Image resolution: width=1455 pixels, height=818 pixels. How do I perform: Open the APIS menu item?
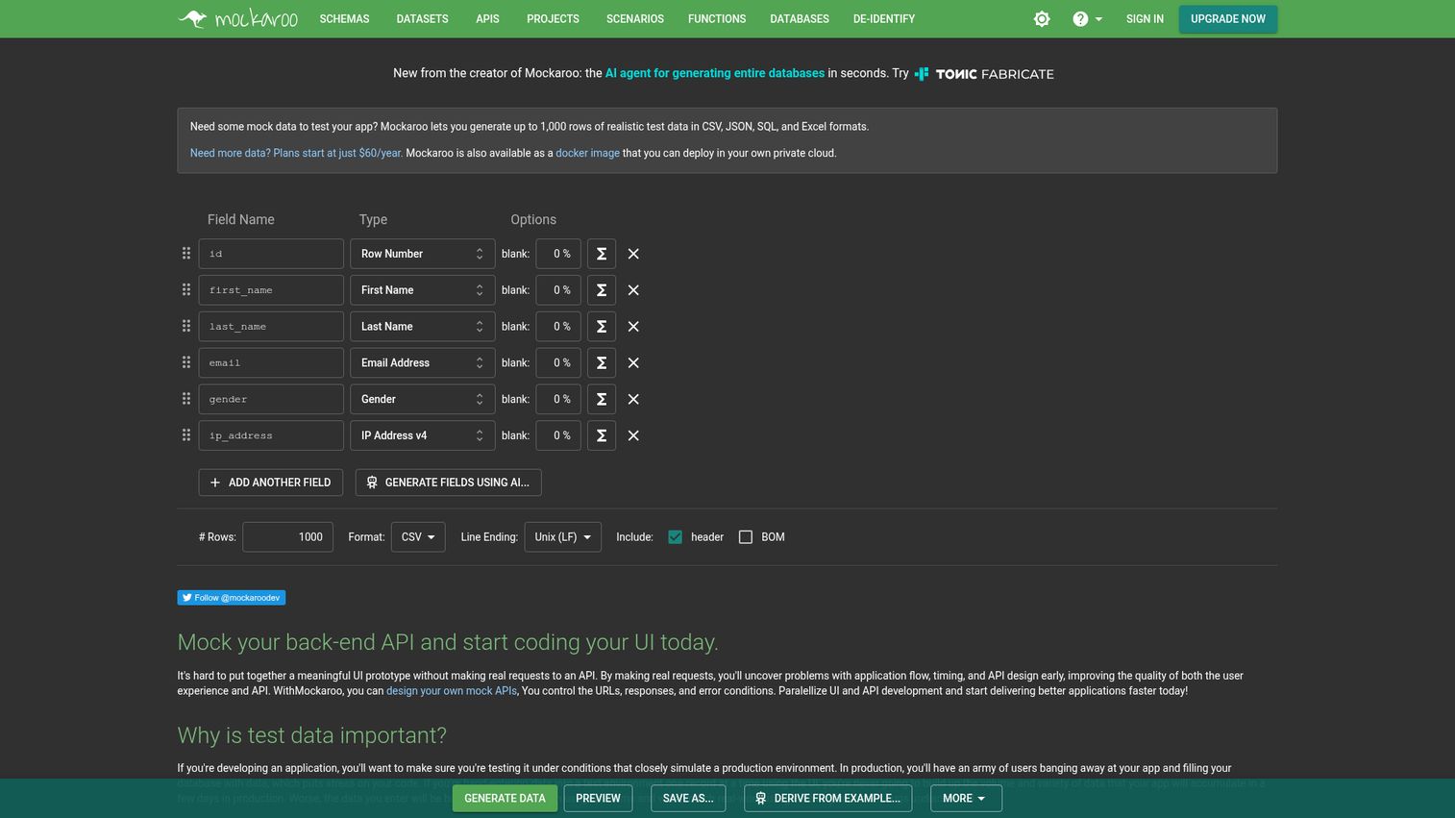(x=487, y=19)
